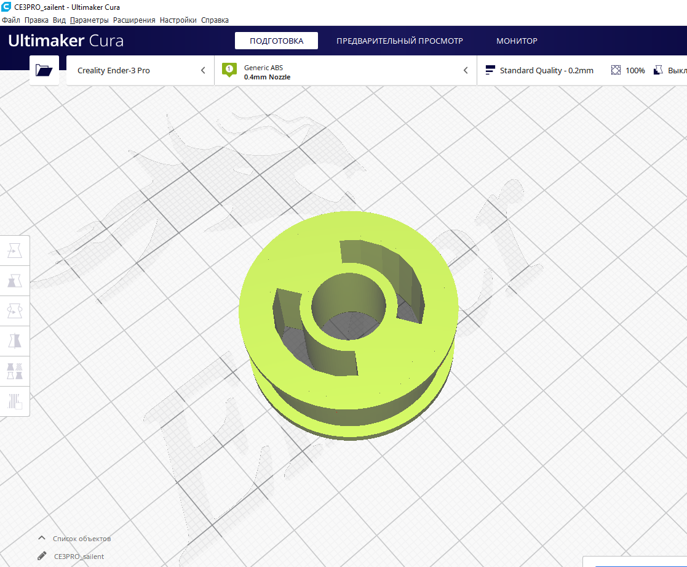Open the Правка menu
This screenshot has width=687, height=567.
pos(36,20)
